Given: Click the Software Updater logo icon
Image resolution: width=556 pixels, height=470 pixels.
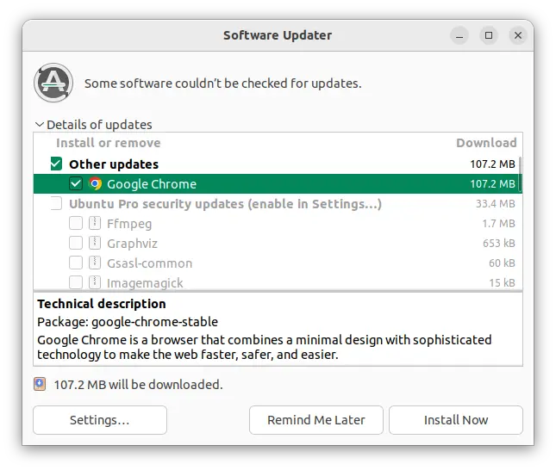Looking at the screenshot, I should pos(52,83).
